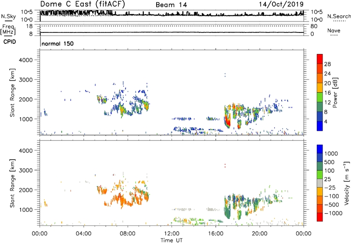Pick the dark green 100–500 velocity segment
Viewport: 351px width, 243px height.
(x=320, y=166)
